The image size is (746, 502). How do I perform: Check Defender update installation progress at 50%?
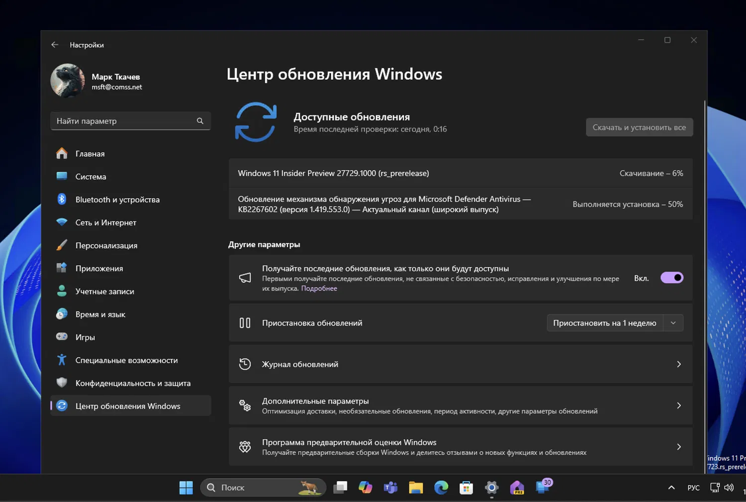coord(628,204)
